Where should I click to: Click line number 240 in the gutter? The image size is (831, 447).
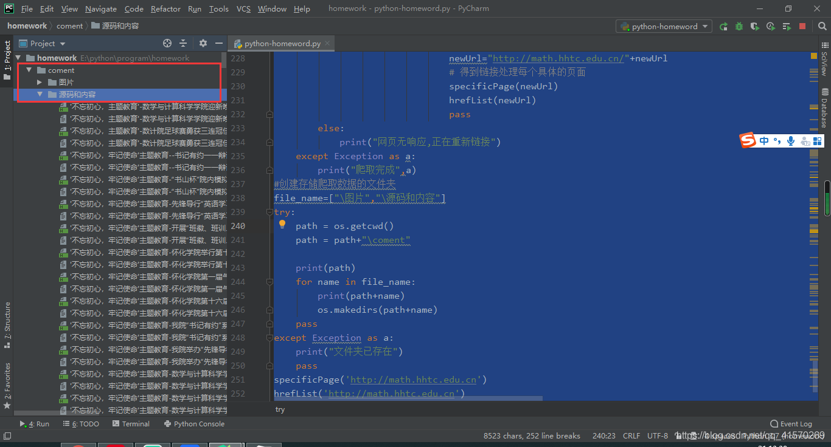coord(238,226)
